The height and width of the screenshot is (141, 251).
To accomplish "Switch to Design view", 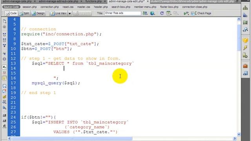I will [38, 13].
